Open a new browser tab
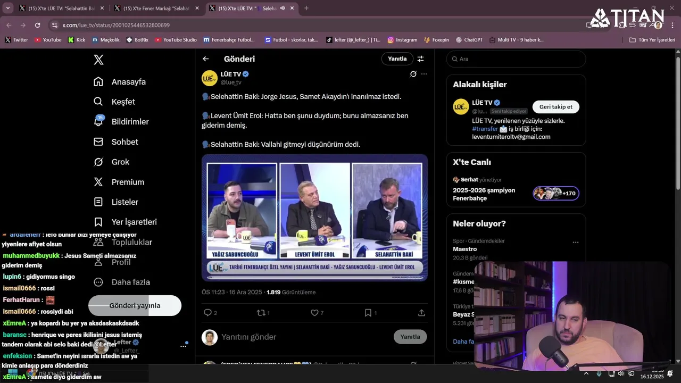 click(x=306, y=8)
